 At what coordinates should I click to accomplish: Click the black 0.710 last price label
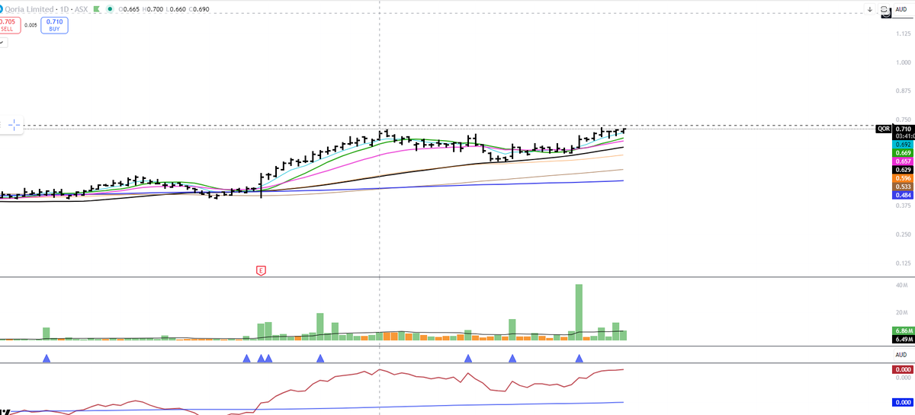click(902, 129)
